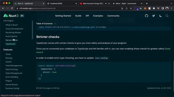Image resolution: width=174 pixels, height=97 pixels.
Task: Click the share icon in address bar
Action: pos(126,8)
